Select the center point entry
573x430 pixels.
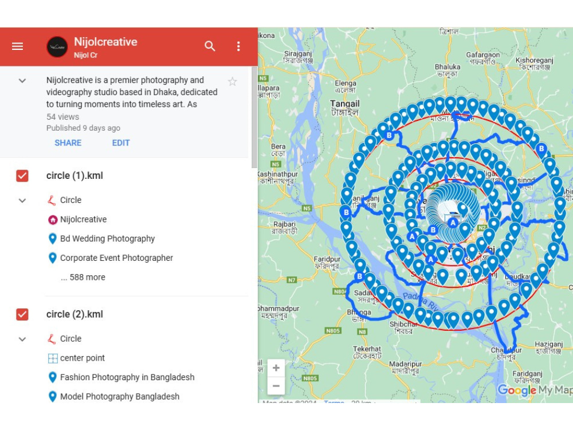click(82, 358)
